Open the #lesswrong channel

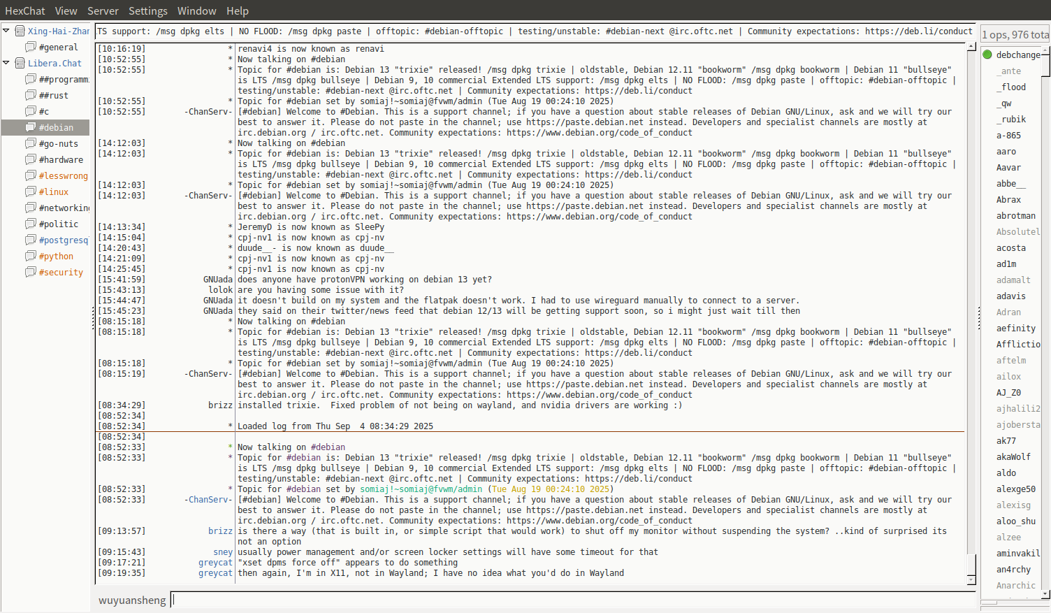[64, 175]
